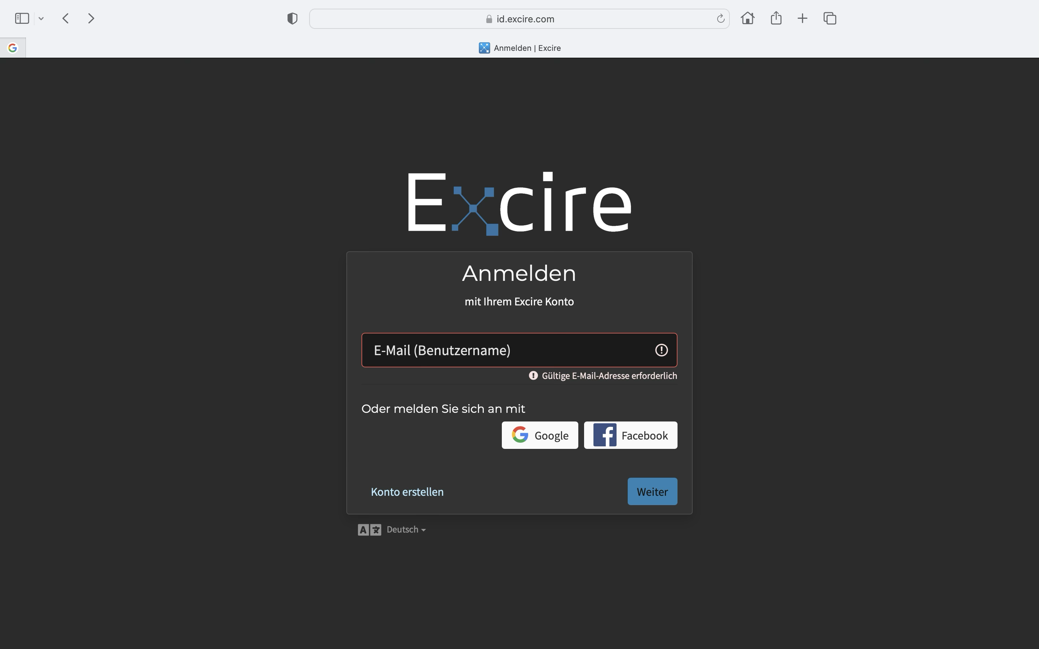Click the Weiter button
The height and width of the screenshot is (649, 1039).
(x=652, y=491)
